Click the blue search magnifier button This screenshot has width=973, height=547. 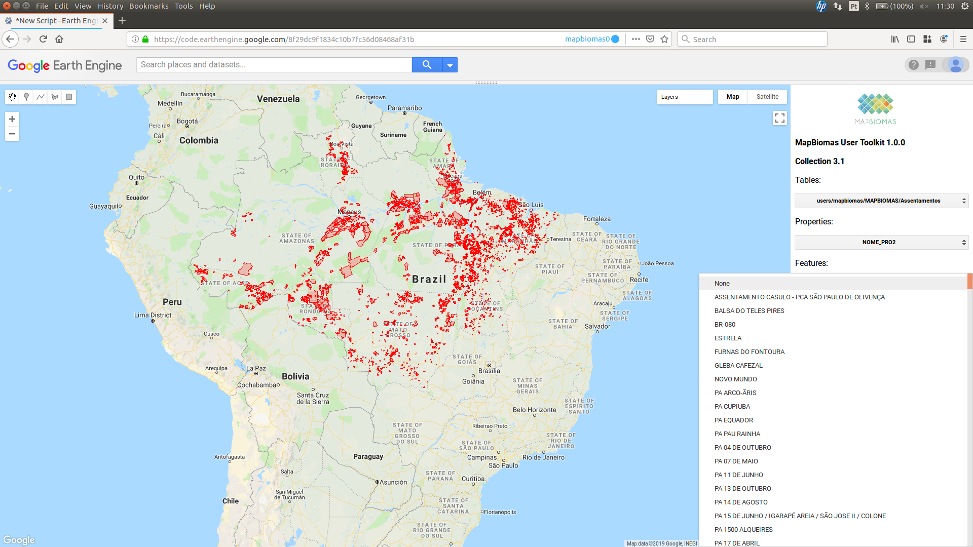pyautogui.click(x=427, y=65)
